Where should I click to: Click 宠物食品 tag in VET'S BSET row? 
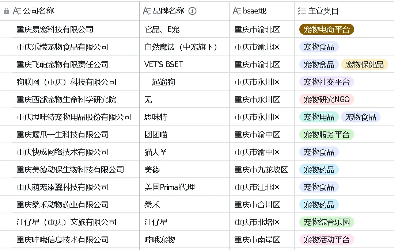point(319,65)
